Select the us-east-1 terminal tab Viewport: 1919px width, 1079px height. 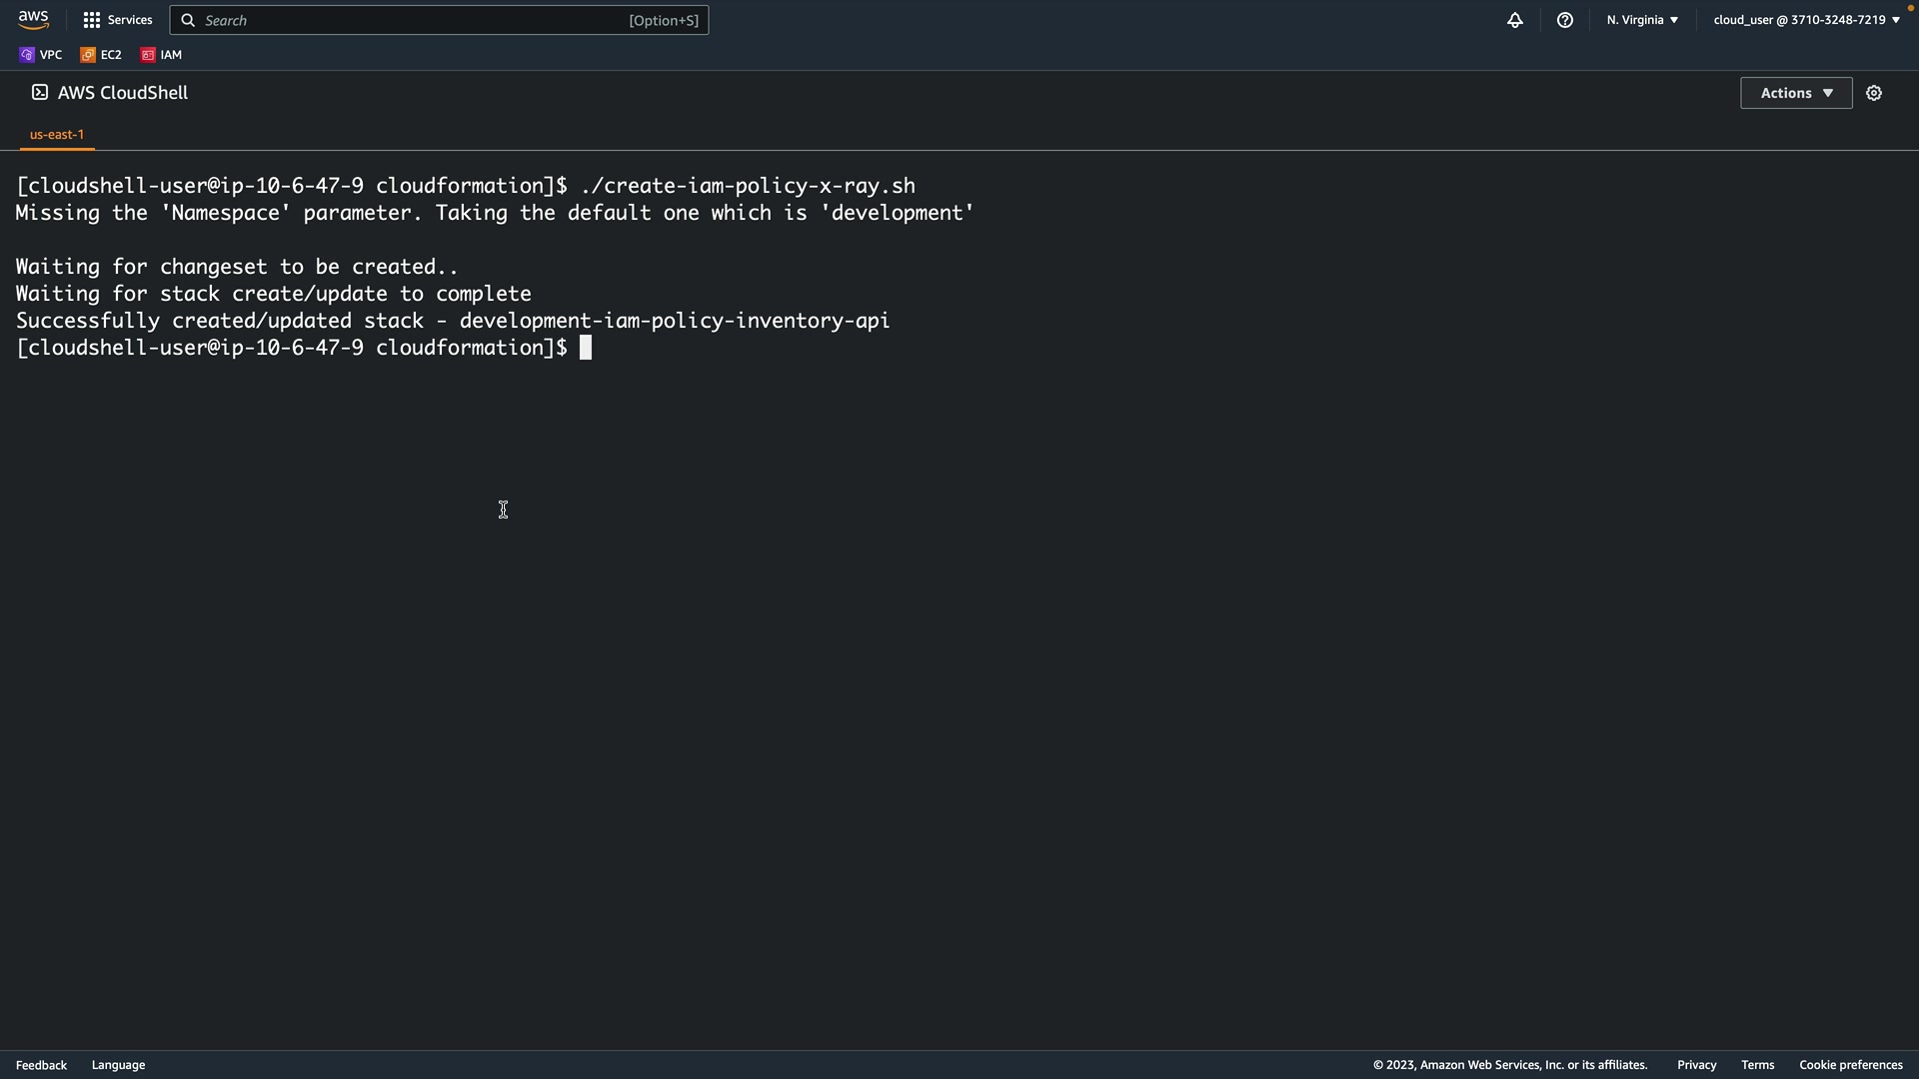click(x=57, y=134)
